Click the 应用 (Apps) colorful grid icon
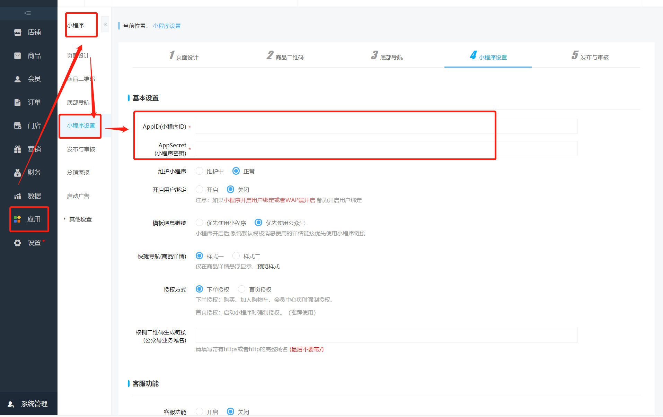This screenshot has width=663, height=417. (17, 219)
